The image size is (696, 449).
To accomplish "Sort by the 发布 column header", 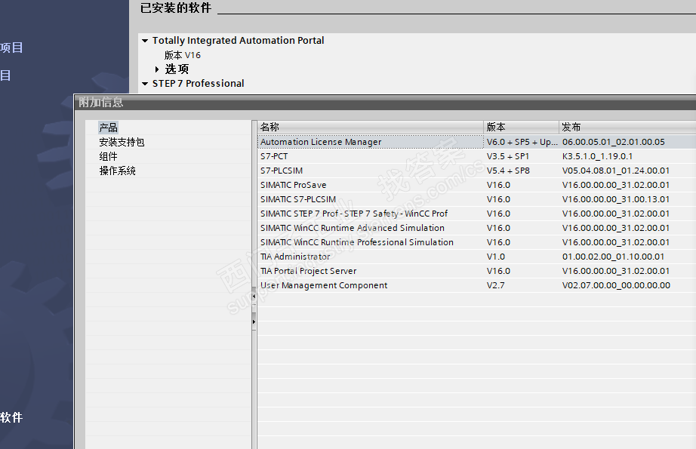I will (627, 127).
